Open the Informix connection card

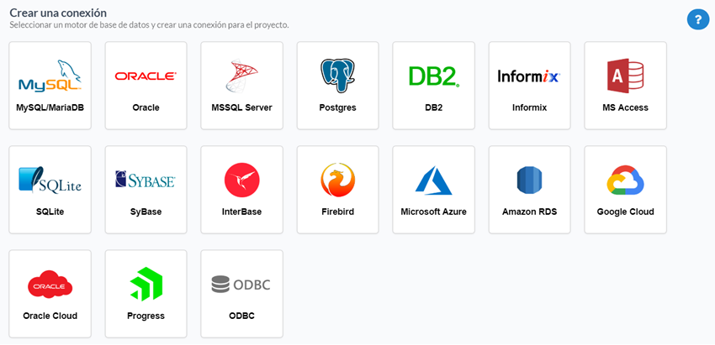click(x=529, y=86)
